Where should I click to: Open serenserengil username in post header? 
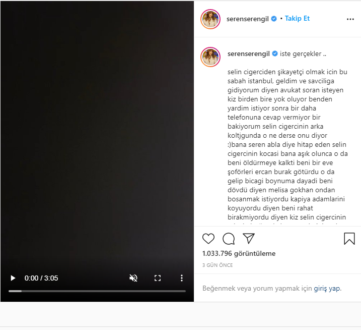(x=248, y=19)
